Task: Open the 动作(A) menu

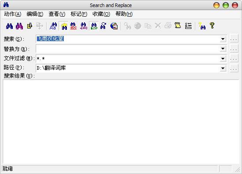Action: (12, 14)
